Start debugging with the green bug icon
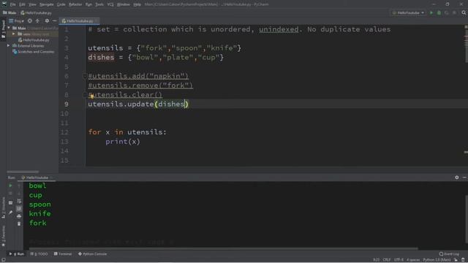 tap(439, 13)
